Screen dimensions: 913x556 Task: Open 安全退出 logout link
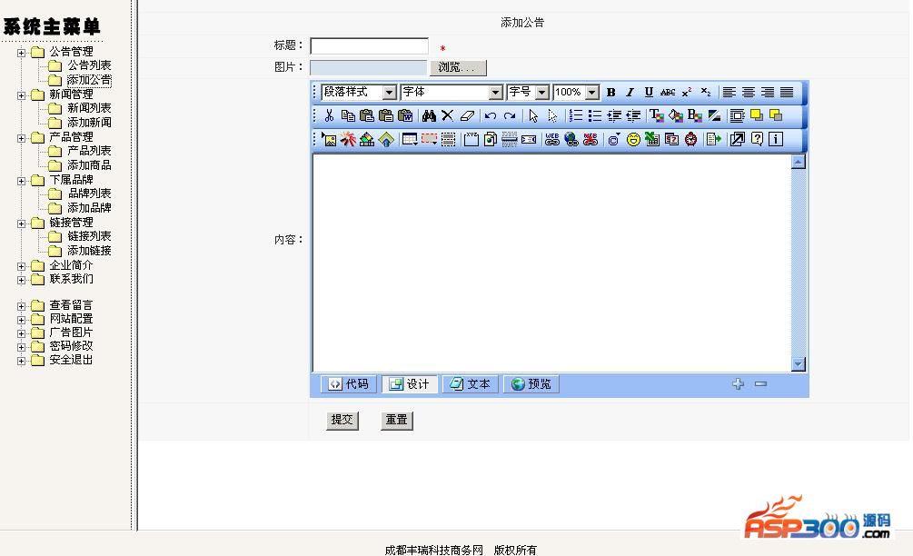[71, 360]
